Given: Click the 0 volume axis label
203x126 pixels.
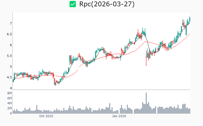Looking at the screenshot, I should click(11, 113).
